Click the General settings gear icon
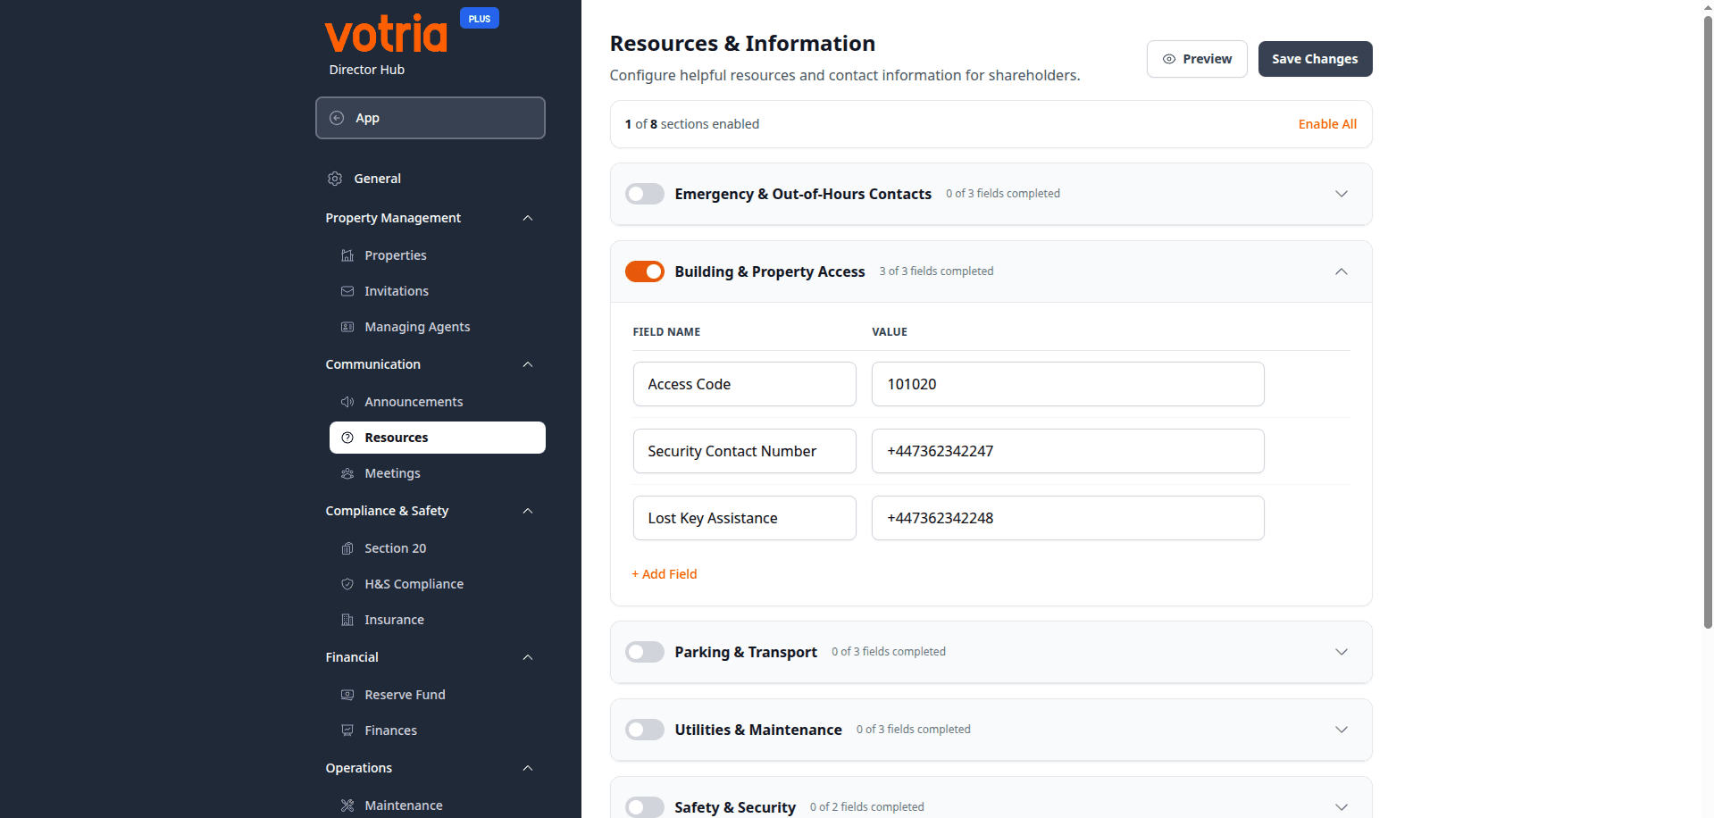 click(335, 179)
